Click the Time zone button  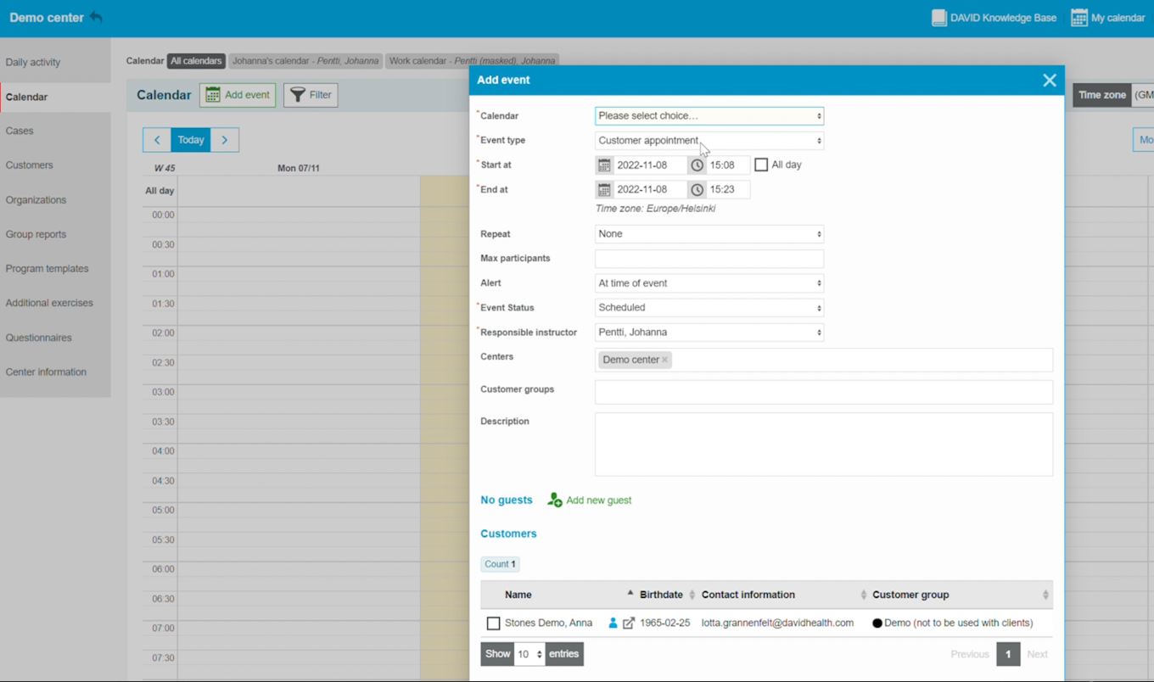(1101, 95)
